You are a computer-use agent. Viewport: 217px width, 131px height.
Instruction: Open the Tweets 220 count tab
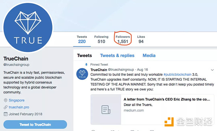[82, 40]
